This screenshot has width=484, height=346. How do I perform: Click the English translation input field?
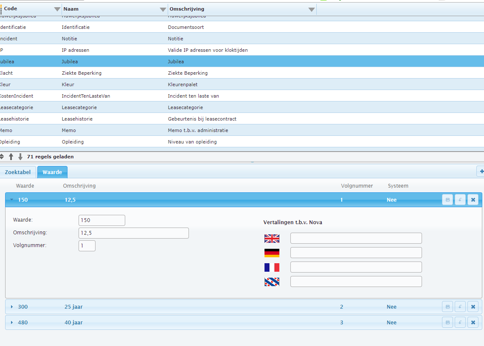click(x=356, y=238)
